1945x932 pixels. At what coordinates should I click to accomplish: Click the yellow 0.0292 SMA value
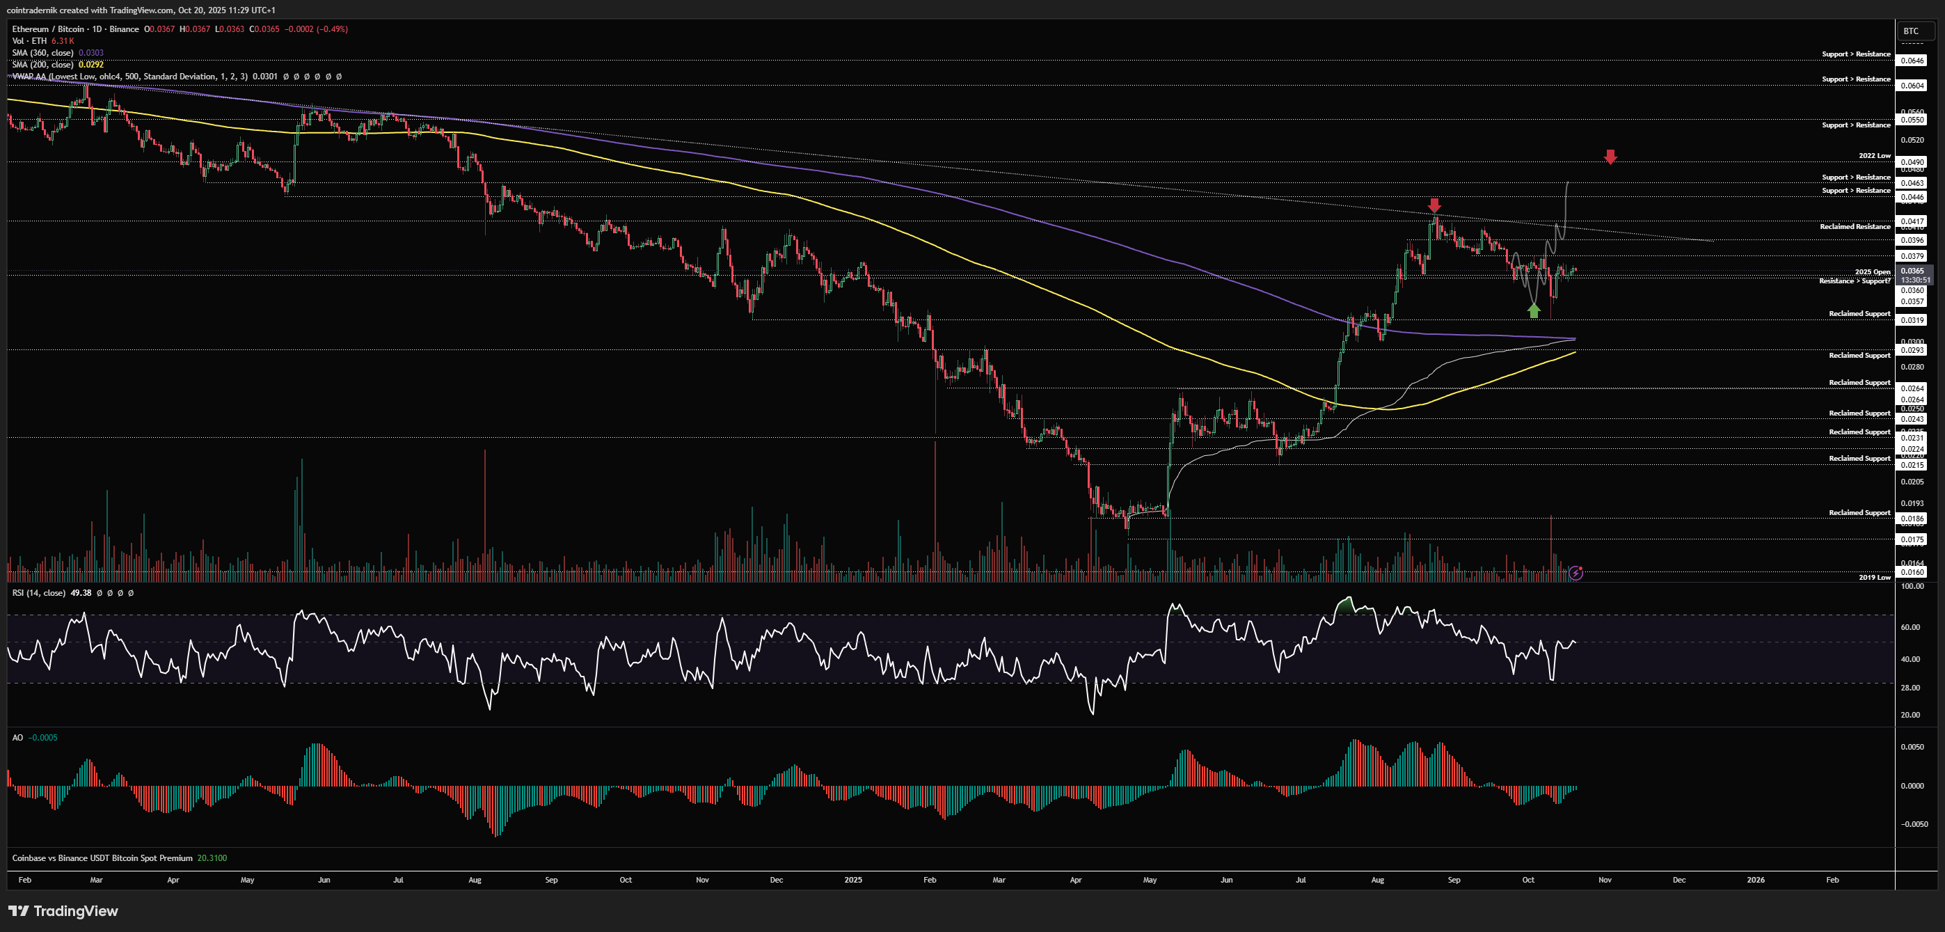(x=90, y=64)
